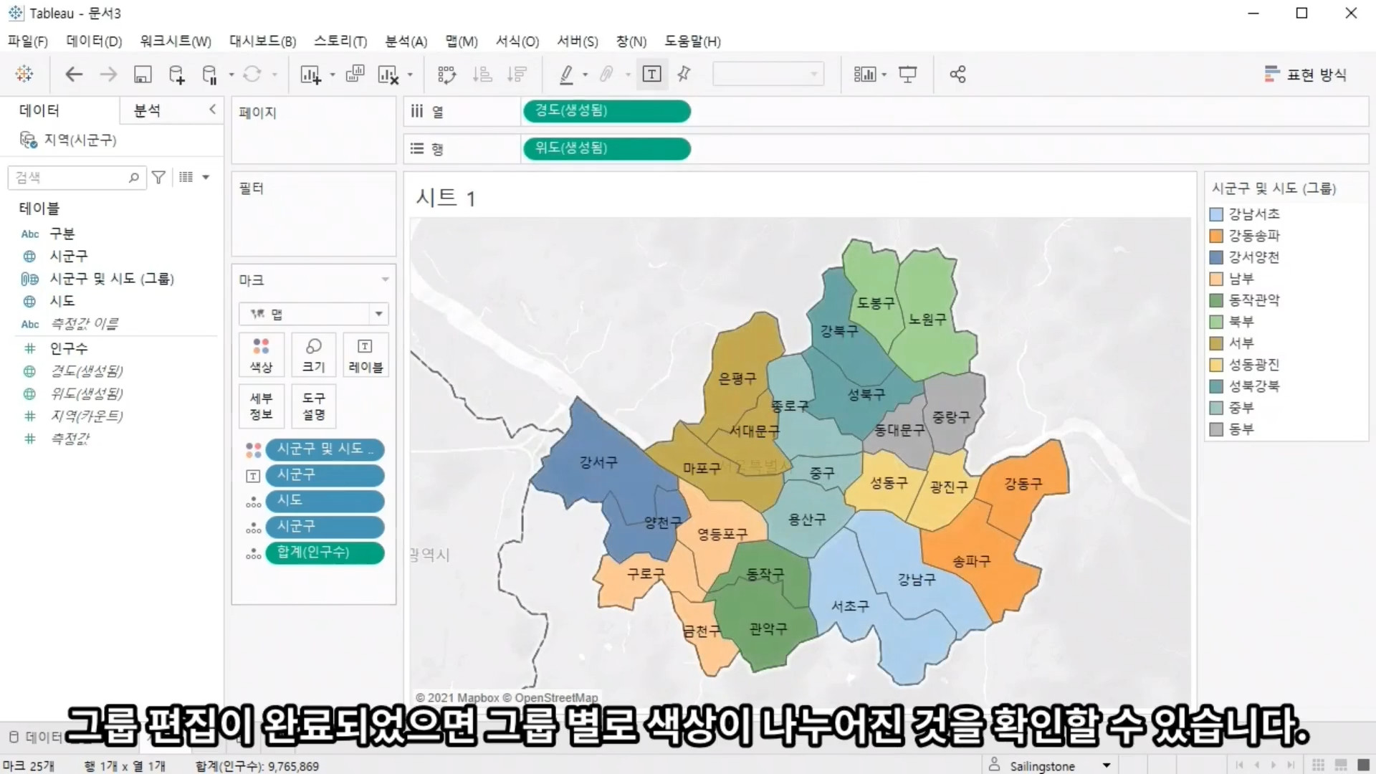Click the Undo back arrow icon
Viewport: 1376px width, 774px height.
(74, 75)
